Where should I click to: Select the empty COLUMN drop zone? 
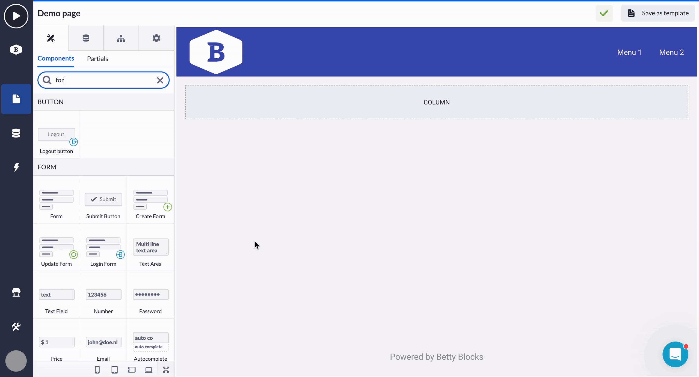(437, 102)
